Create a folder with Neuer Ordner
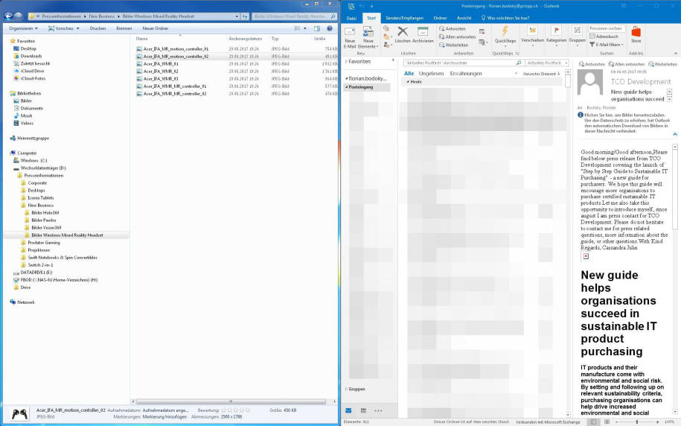 [x=155, y=28]
